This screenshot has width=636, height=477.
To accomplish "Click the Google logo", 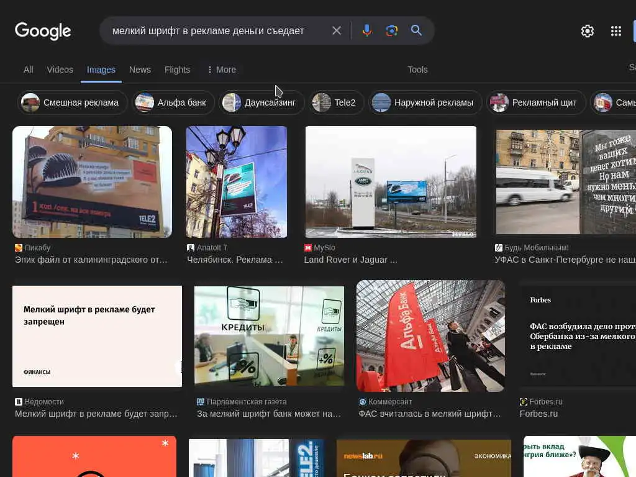I will coord(43,31).
